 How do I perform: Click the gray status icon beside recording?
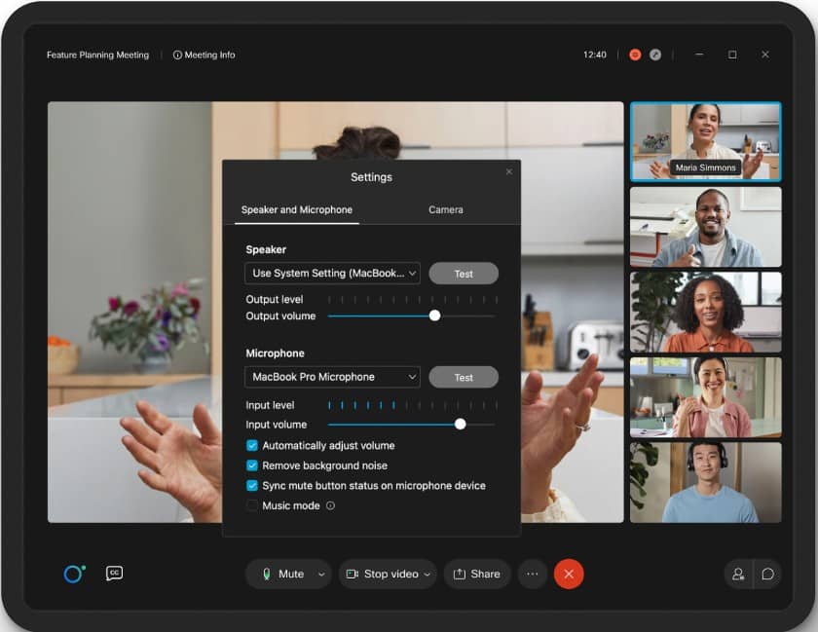pyautogui.click(x=655, y=55)
